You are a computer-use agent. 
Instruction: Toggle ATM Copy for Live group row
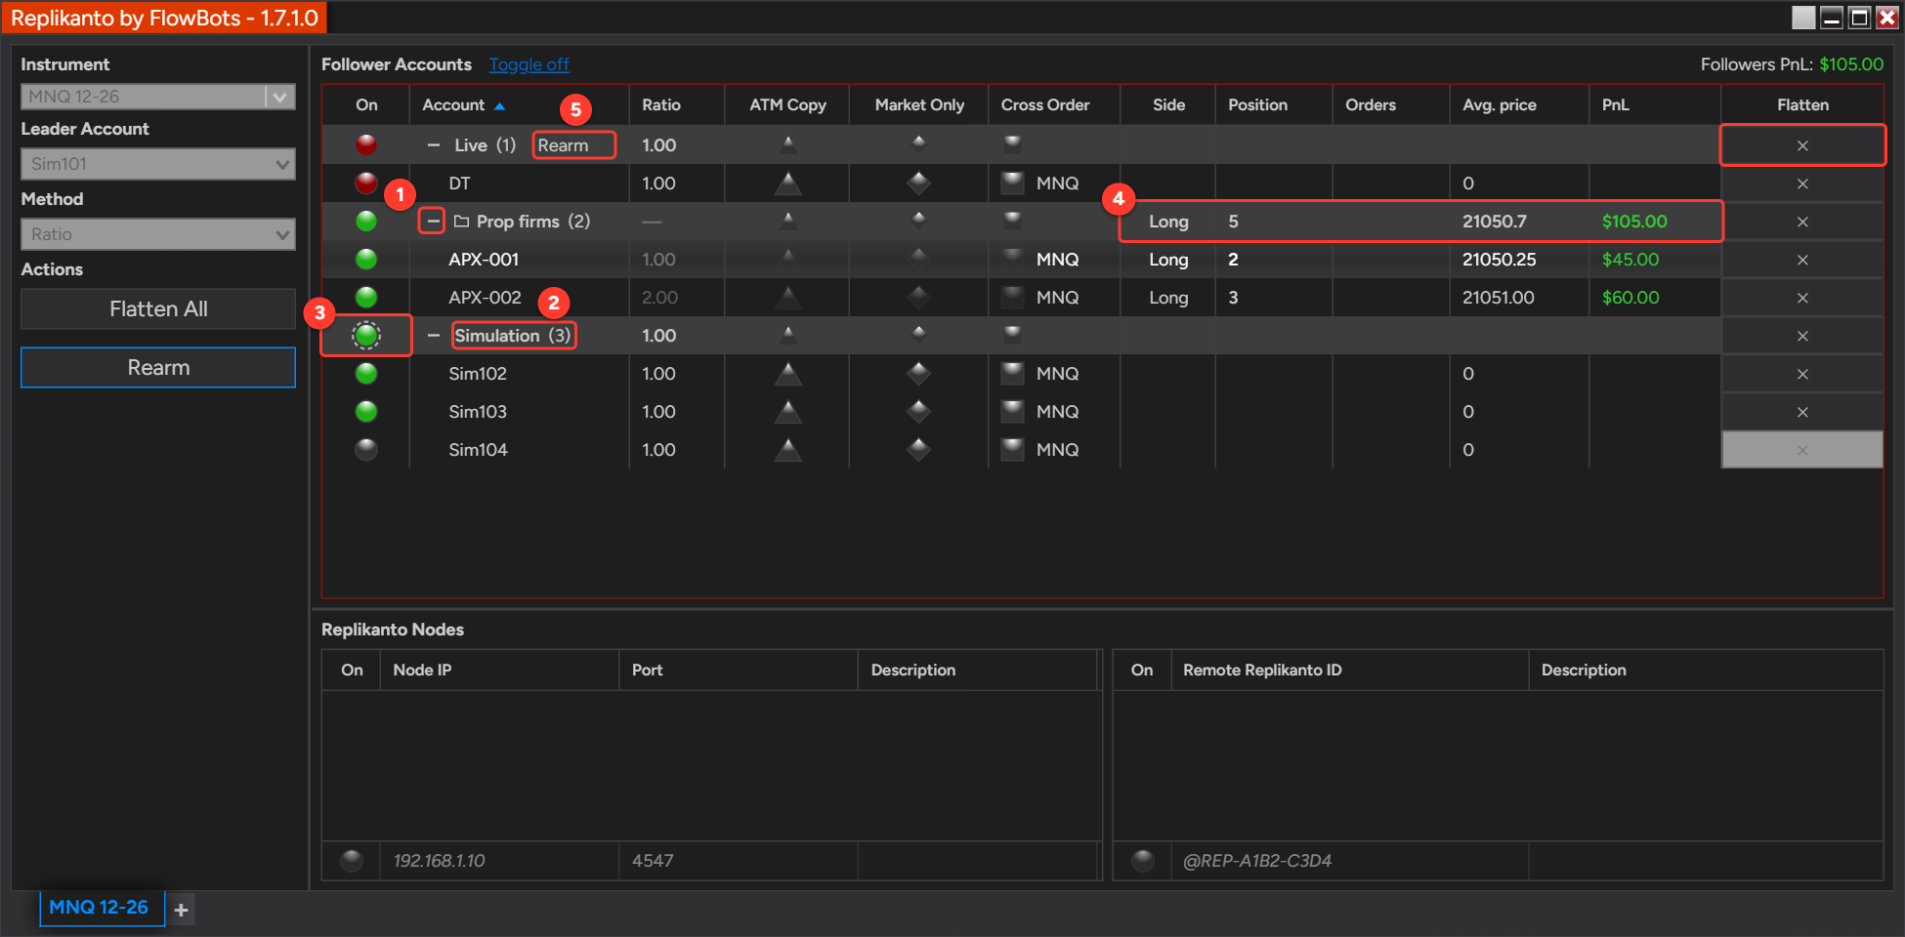pos(787,144)
